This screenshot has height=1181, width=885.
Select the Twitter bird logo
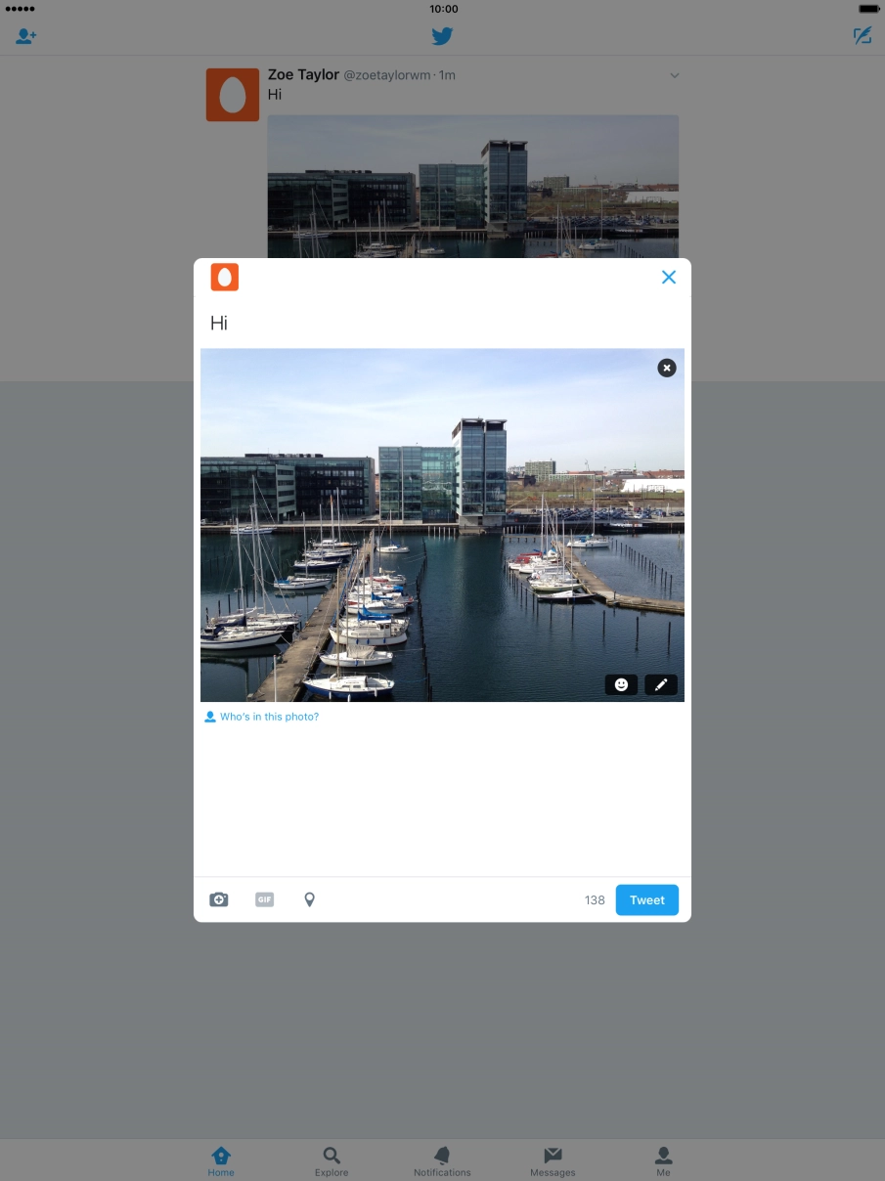(442, 35)
